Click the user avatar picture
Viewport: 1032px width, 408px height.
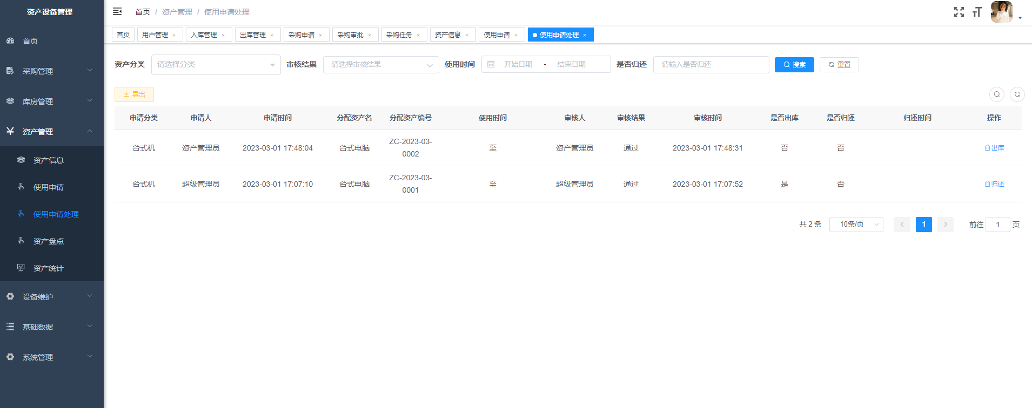[x=1001, y=12]
